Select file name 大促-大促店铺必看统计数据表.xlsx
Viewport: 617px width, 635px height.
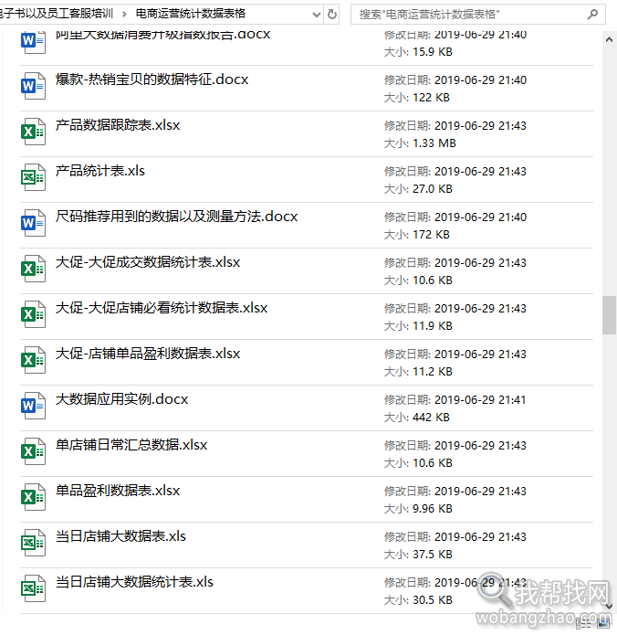pos(162,308)
